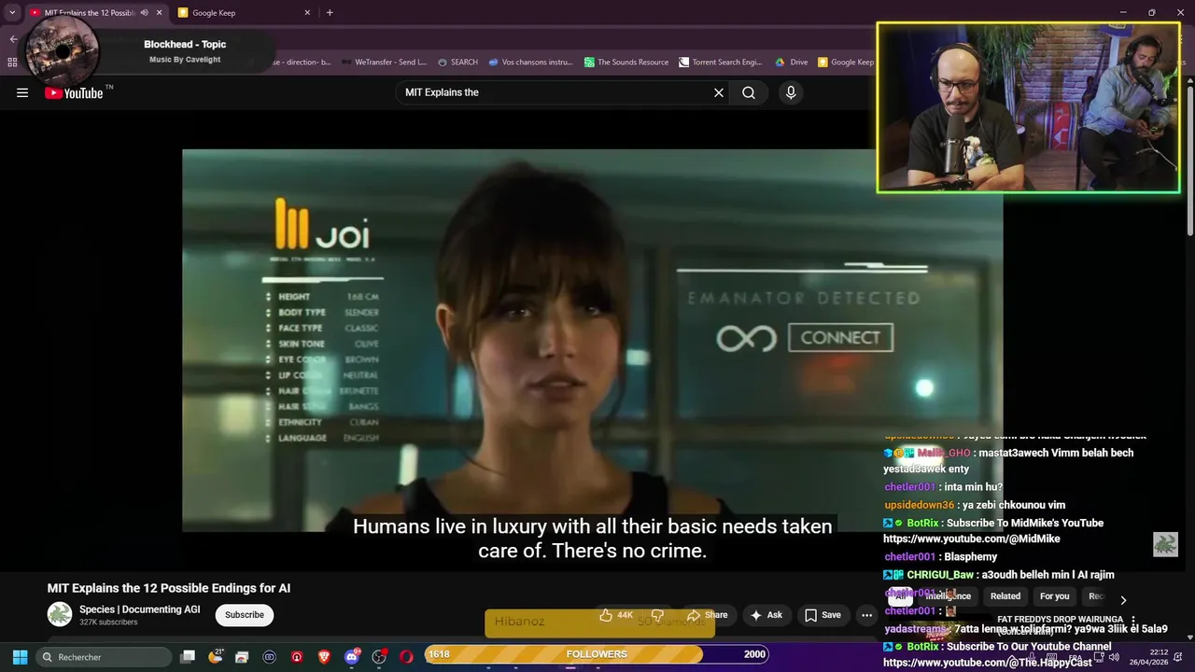Open taskbar weather widget icon
This screenshot has height=672, width=1195.
215,657
